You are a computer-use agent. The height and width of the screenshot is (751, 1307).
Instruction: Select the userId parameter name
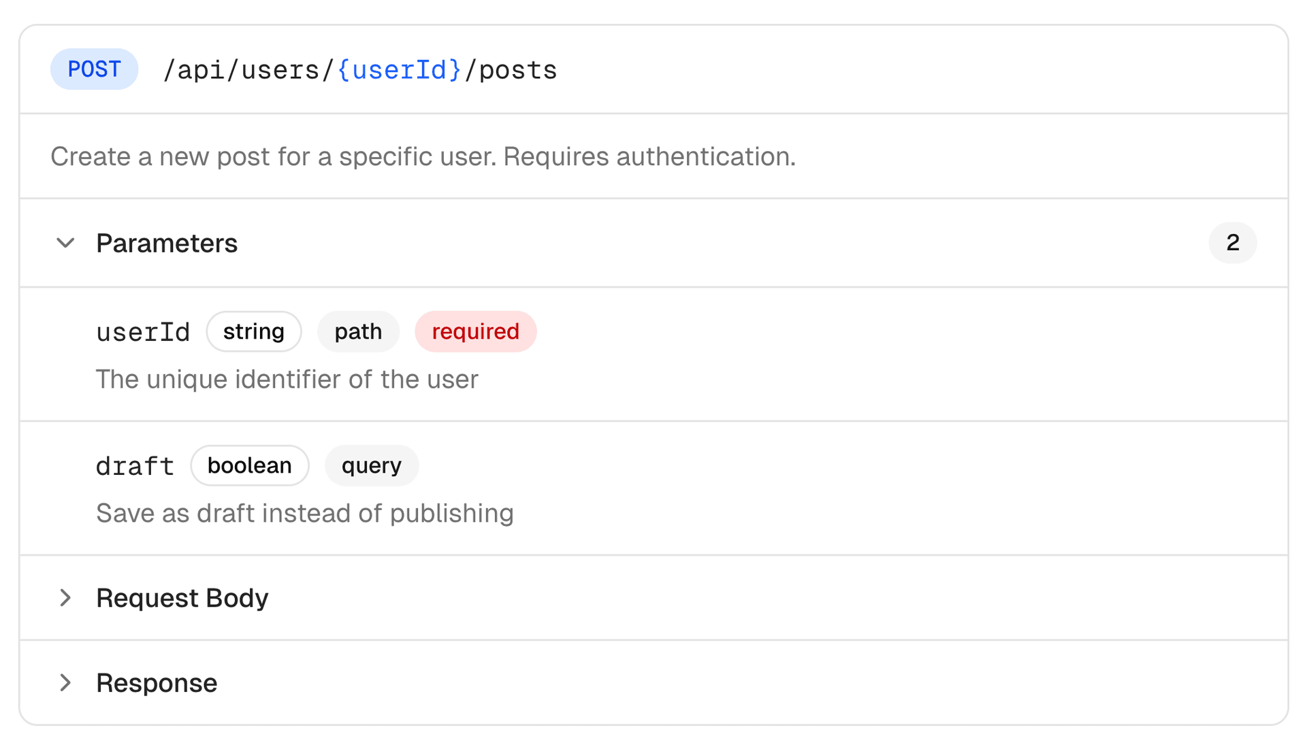143,333
